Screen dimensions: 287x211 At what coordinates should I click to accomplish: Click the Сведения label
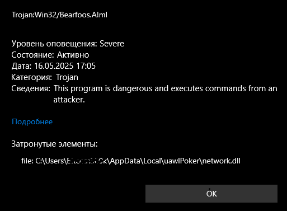[x=31, y=88]
